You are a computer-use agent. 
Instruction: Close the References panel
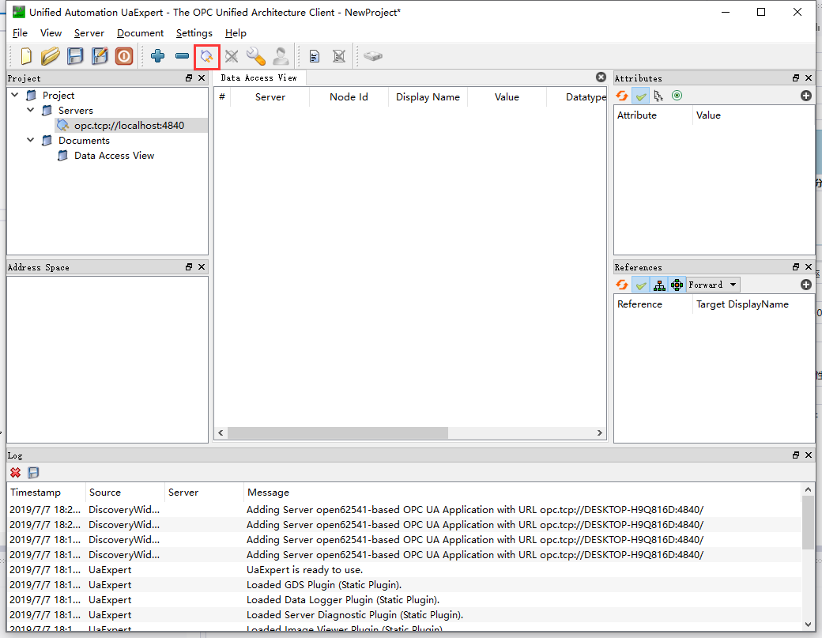coord(809,267)
